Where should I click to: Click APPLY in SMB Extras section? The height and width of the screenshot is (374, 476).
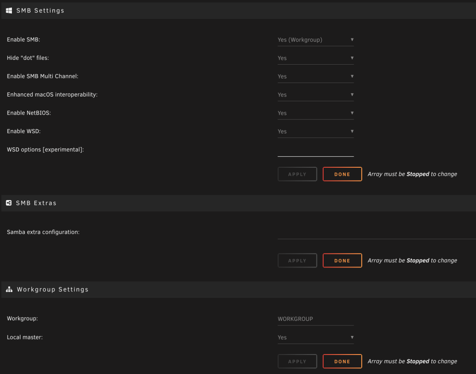click(297, 260)
